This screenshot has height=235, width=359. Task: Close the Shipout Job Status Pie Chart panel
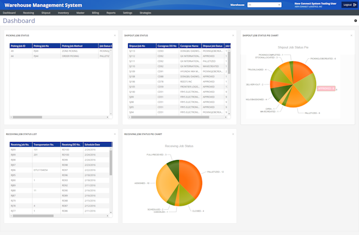(351, 35)
